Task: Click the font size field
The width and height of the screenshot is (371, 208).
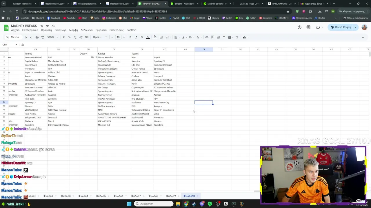Action: tap(118, 37)
